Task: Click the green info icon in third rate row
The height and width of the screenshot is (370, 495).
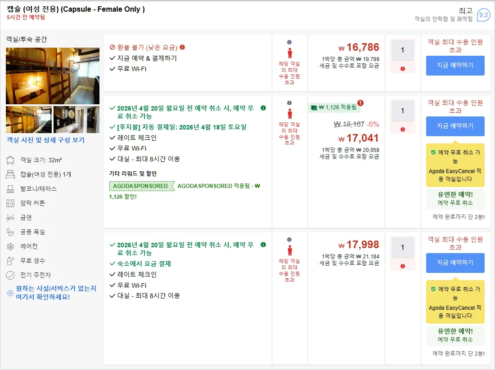Action: click(x=263, y=245)
